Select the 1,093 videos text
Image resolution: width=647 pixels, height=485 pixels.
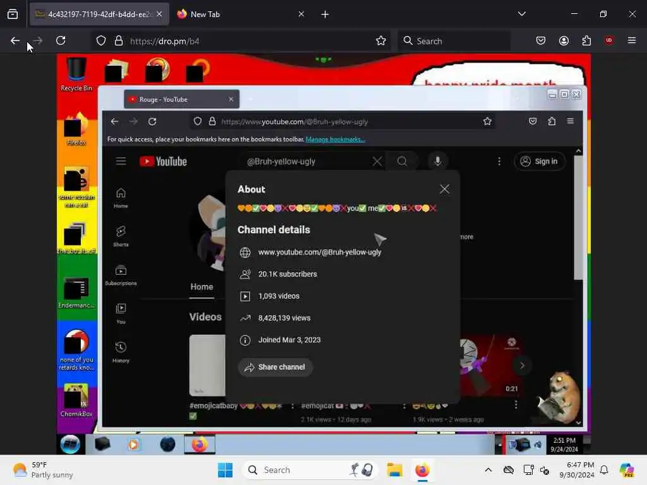(x=279, y=296)
